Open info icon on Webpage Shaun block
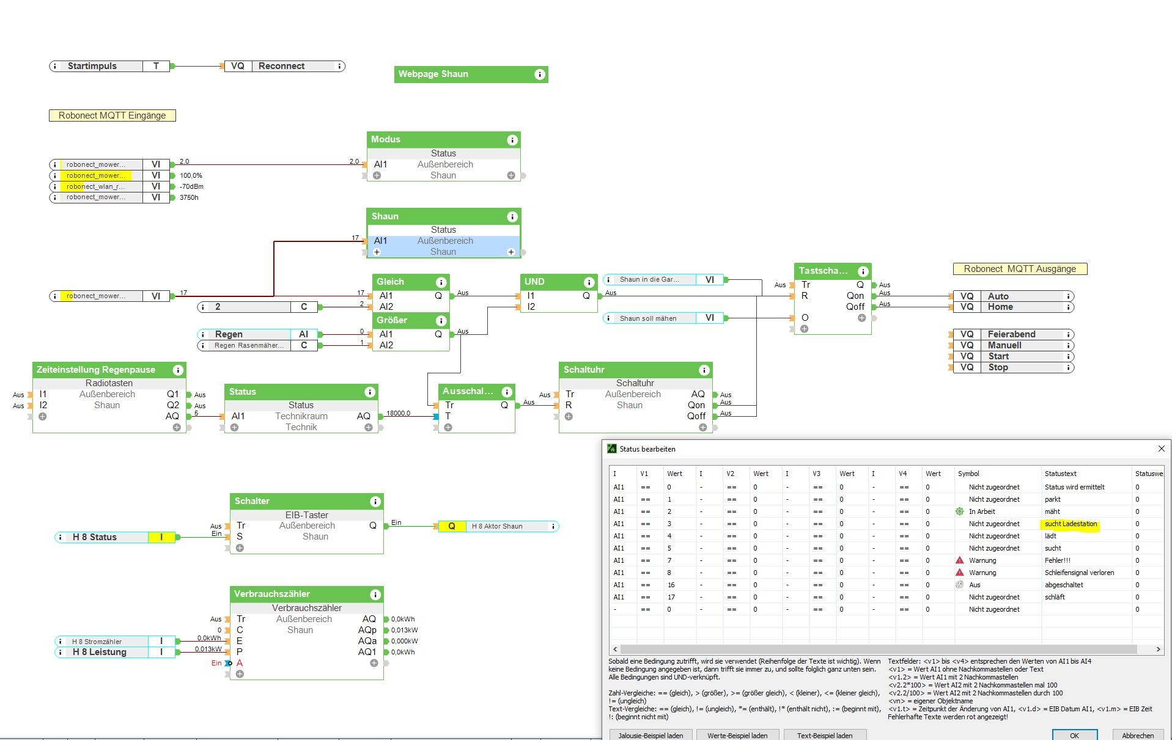 point(539,75)
